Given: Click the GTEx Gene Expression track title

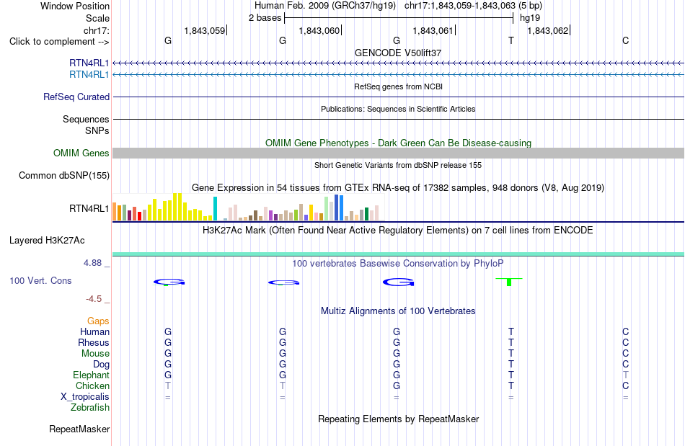Looking at the screenshot, I should (x=398, y=187).
